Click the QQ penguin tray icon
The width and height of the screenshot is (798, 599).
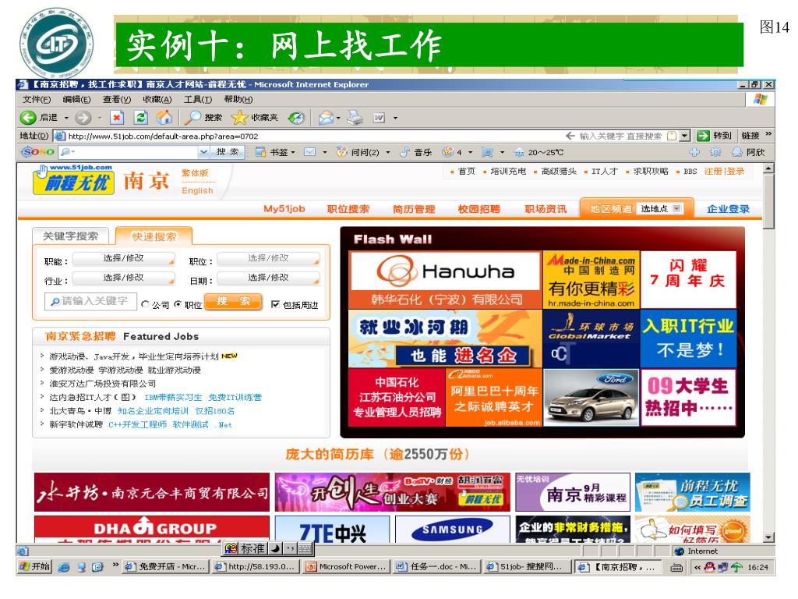tap(709, 567)
